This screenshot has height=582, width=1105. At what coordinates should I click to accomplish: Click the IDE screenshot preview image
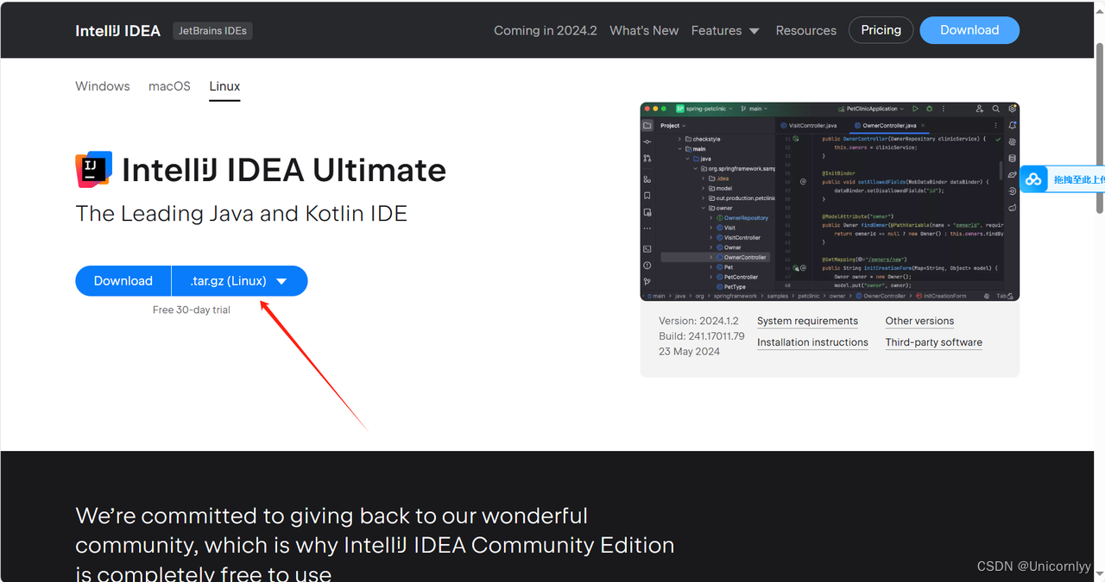click(830, 202)
